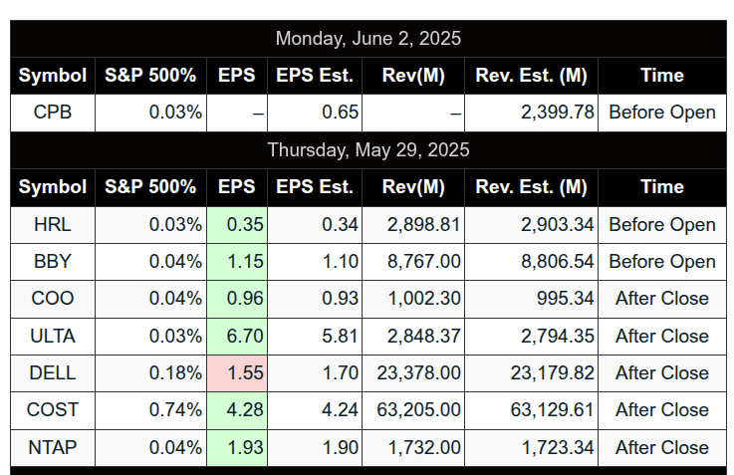Select NTAP revenue estimate 1,723.34
Image resolution: width=734 pixels, height=475 pixels.
pyautogui.click(x=531, y=448)
